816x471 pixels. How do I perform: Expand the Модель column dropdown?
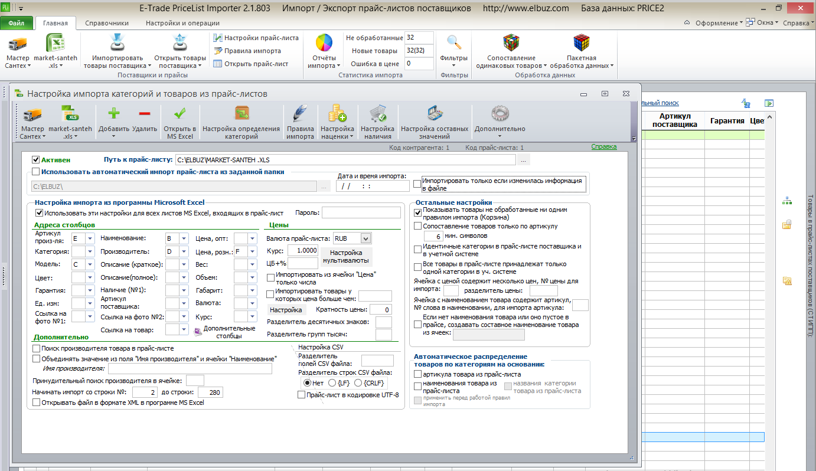90,264
